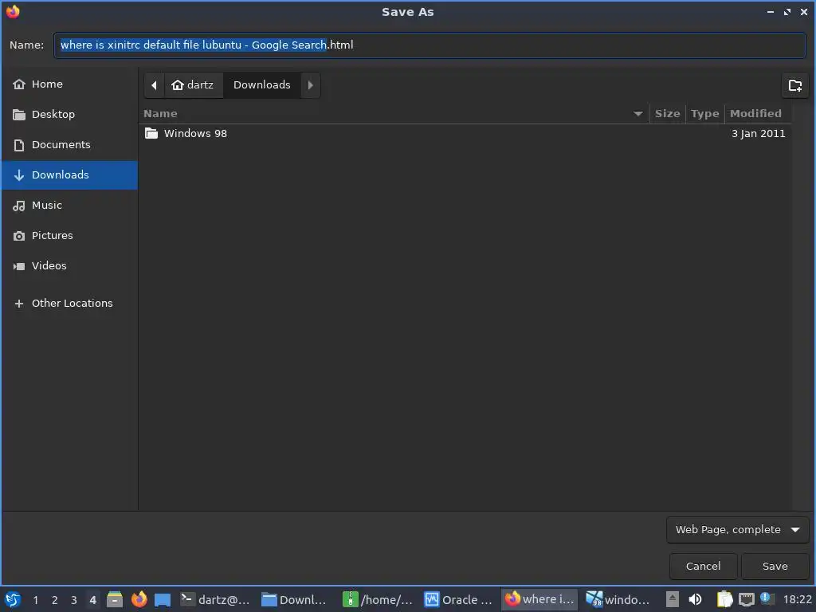This screenshot has height=612, width=816.
Task: Switch to the 'where i...' Firefox taskbar window
Action: tap(540, 599)
